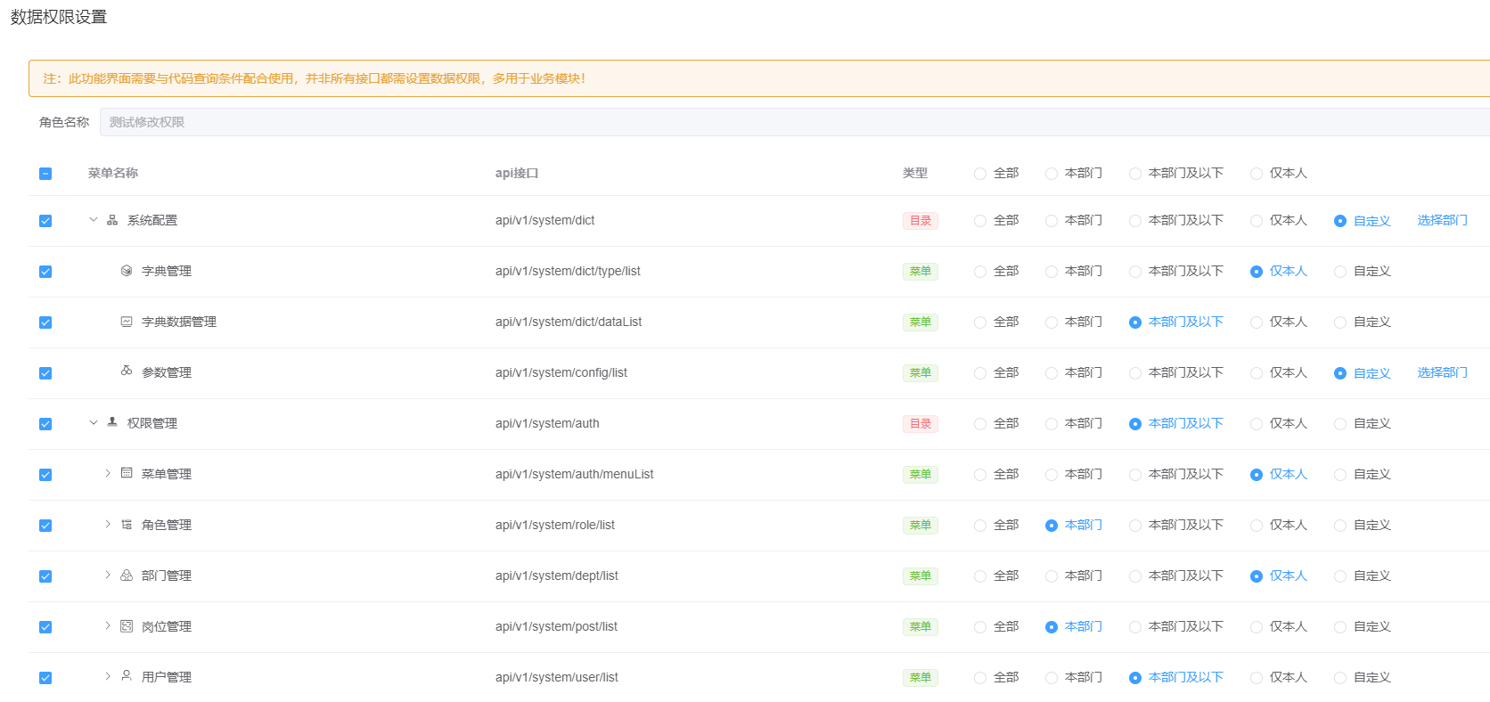This screenshot has width=1490, height=702.
Task: Expand the 菜单管理 tree node
Action: pyautogui.click(x=108, y=473)
